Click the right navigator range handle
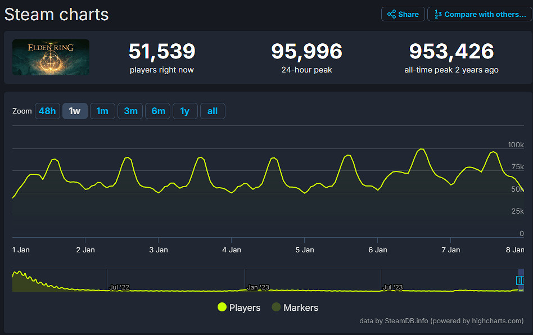This screenshot has width=533, height=335. (523, 280)
